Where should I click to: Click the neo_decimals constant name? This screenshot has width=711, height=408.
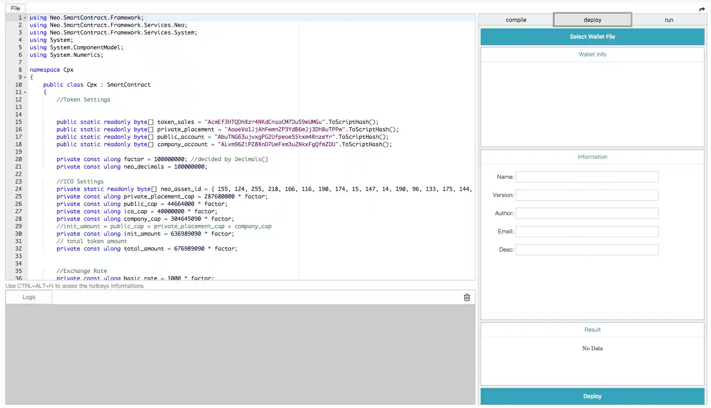[144, 167]
